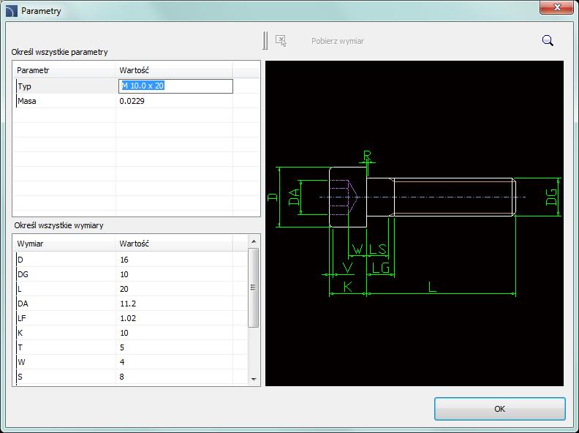Select the K dimension value 10
Screen dimensions: 579x433
(124, 333)
